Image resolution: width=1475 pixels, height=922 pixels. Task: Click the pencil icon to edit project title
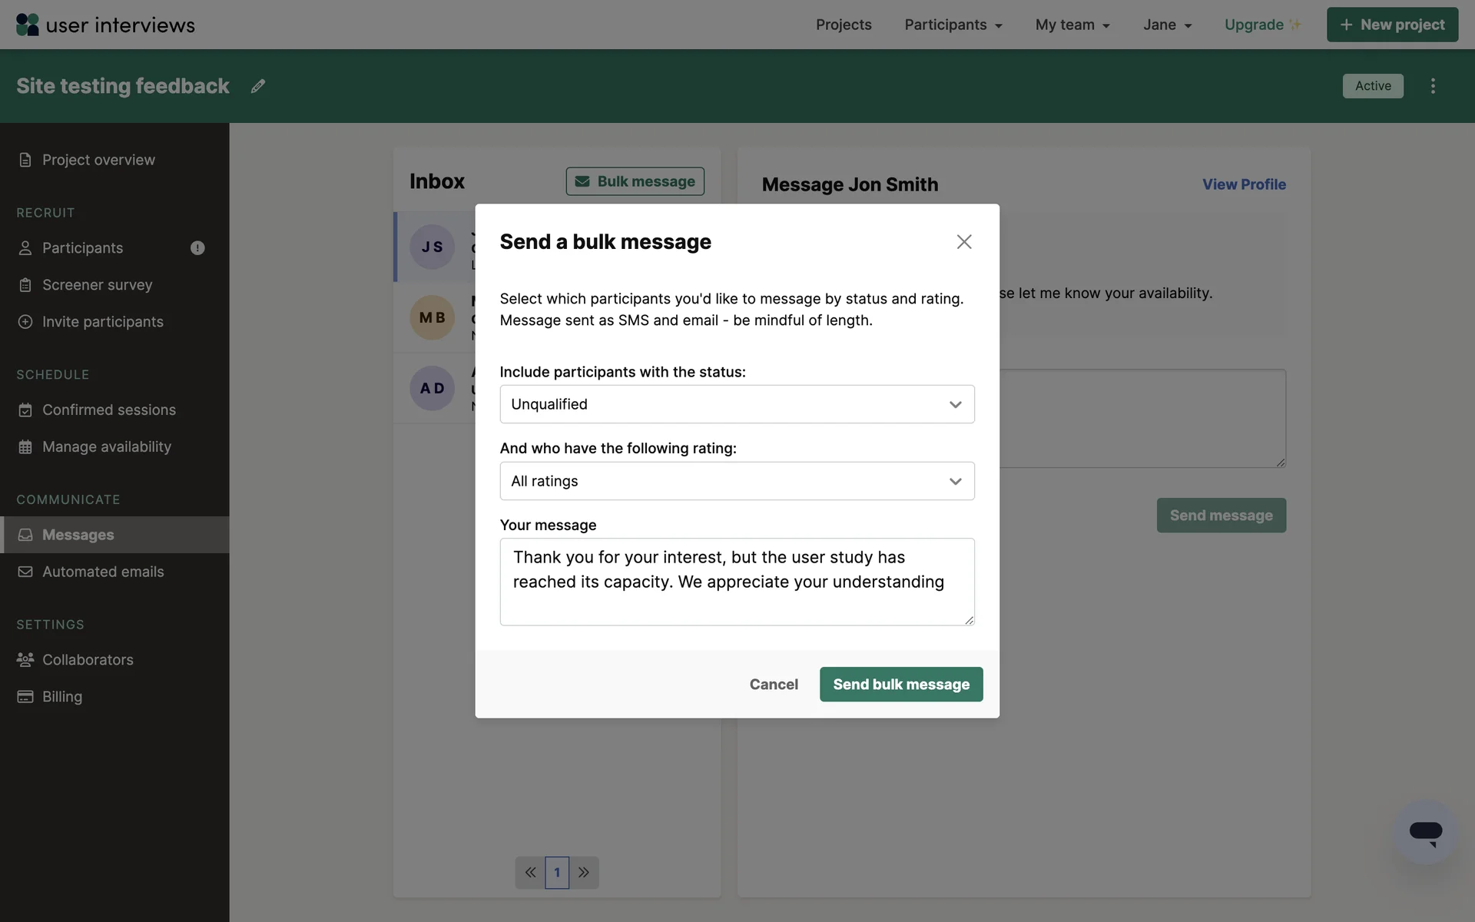[258, 86]
